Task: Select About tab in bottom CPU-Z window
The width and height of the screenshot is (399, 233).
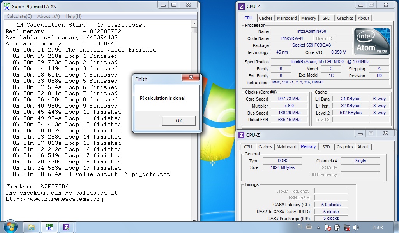Action: (363, 147)
